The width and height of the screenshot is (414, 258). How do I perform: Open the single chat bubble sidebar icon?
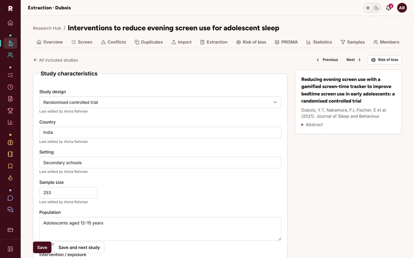click(x=10, y=198)
